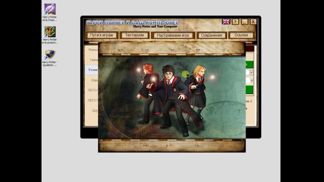Select the "Дру..." entry in the sidebar
Image resolution: width=324 pixels, height=182 pixels.
[x=91, y=110]
